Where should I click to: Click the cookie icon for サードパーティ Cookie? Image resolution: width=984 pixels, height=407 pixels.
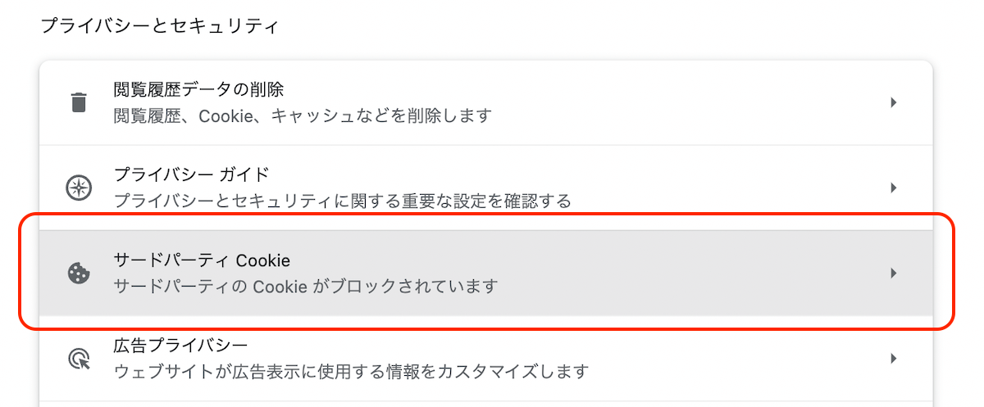coord(79,273)
